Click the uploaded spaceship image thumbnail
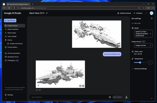Image resolution: width=157 pixels, height=103 pixels. (97, 34)
